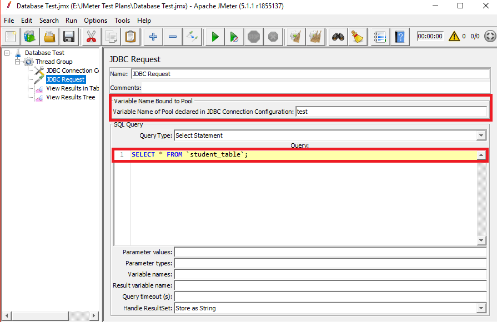This screenshot has height=322, width=497.
Task: Select Thread Group in the tree
Action: pos(54,62)
